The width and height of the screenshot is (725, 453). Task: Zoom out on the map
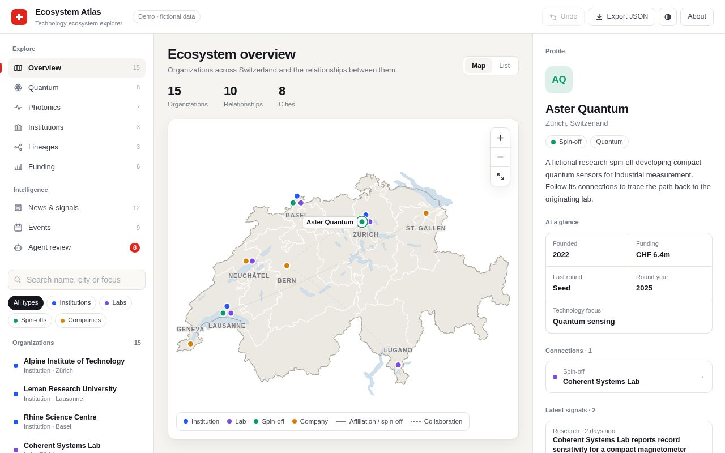click(500, 157)
